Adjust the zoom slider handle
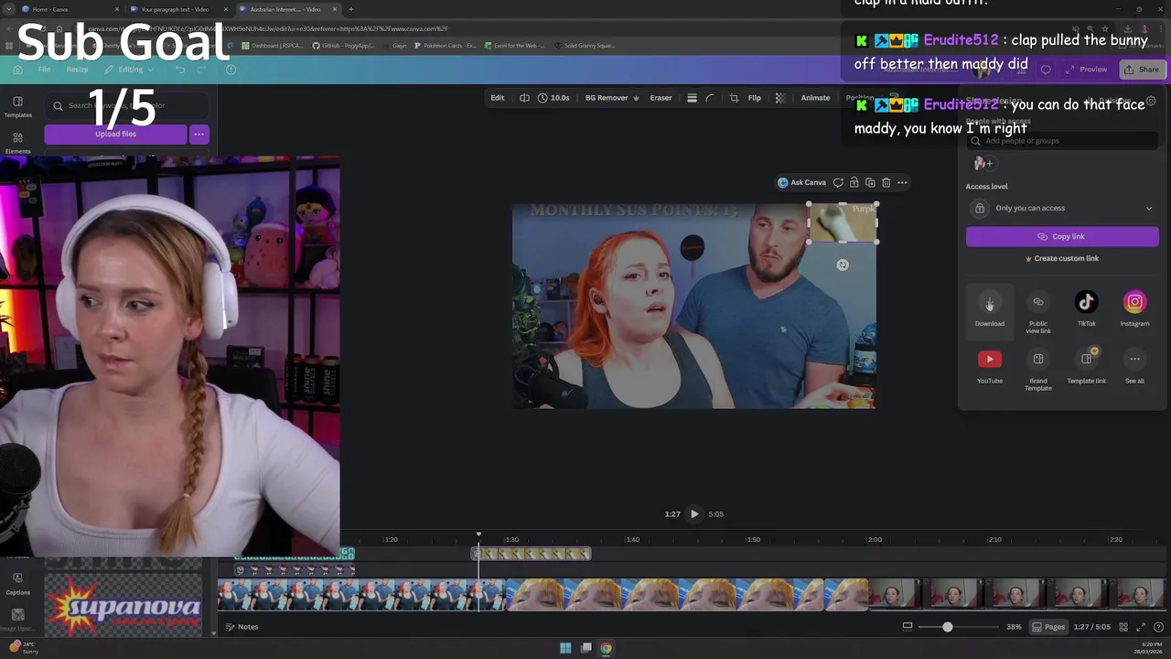This screenshot has width=1171, height=659. pos(947,627)
